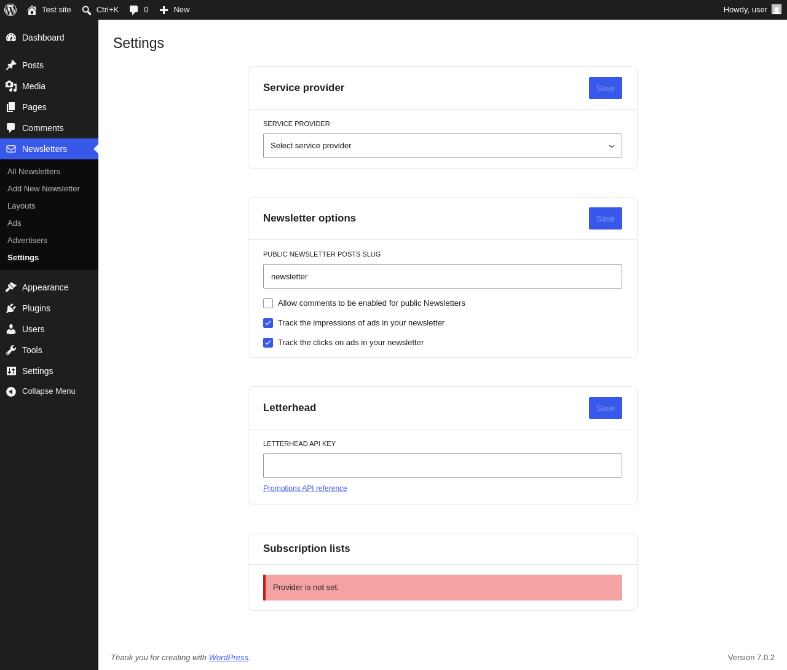The image size is (787, 670).
Task: Uncheck Track the impressions of ads
Action: click(x=268, y=323)
